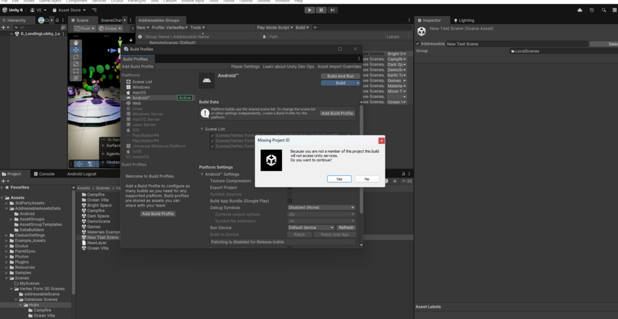The width and height of the screenshot is (618, 319).
Task: Collapse the Scene List foldout
Action: pos(202,129)
